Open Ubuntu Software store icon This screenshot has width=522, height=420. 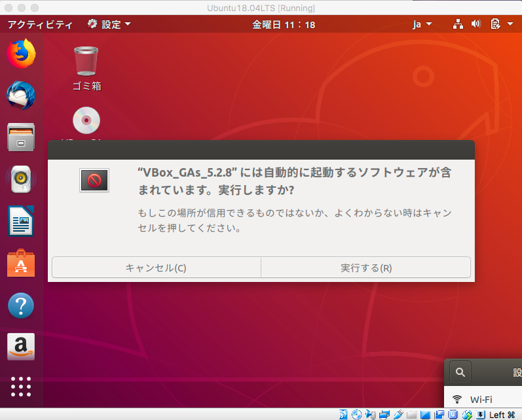click(21, 263)
